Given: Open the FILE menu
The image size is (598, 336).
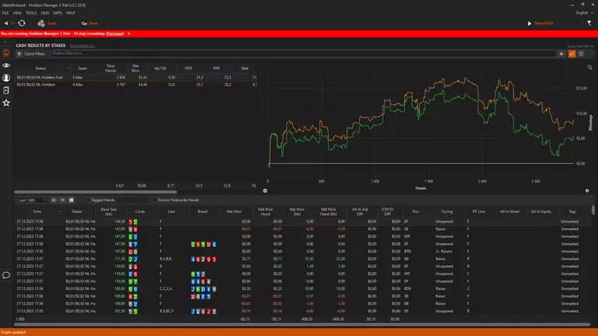Looking at the screenshot, I should 5,13.
